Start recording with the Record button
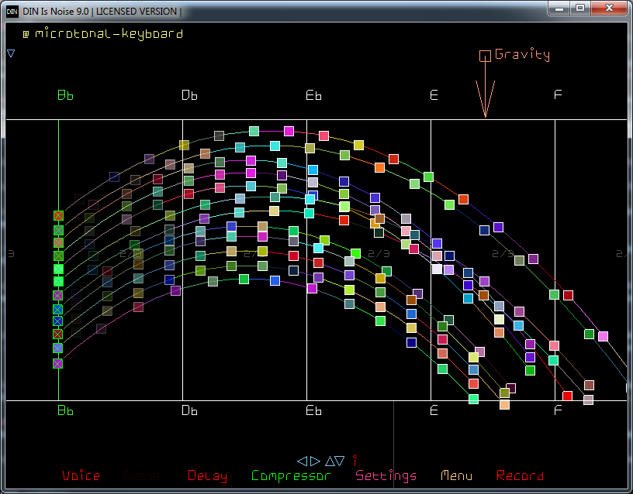This screenshot has width=633, height=494. [x=520, y=475]
